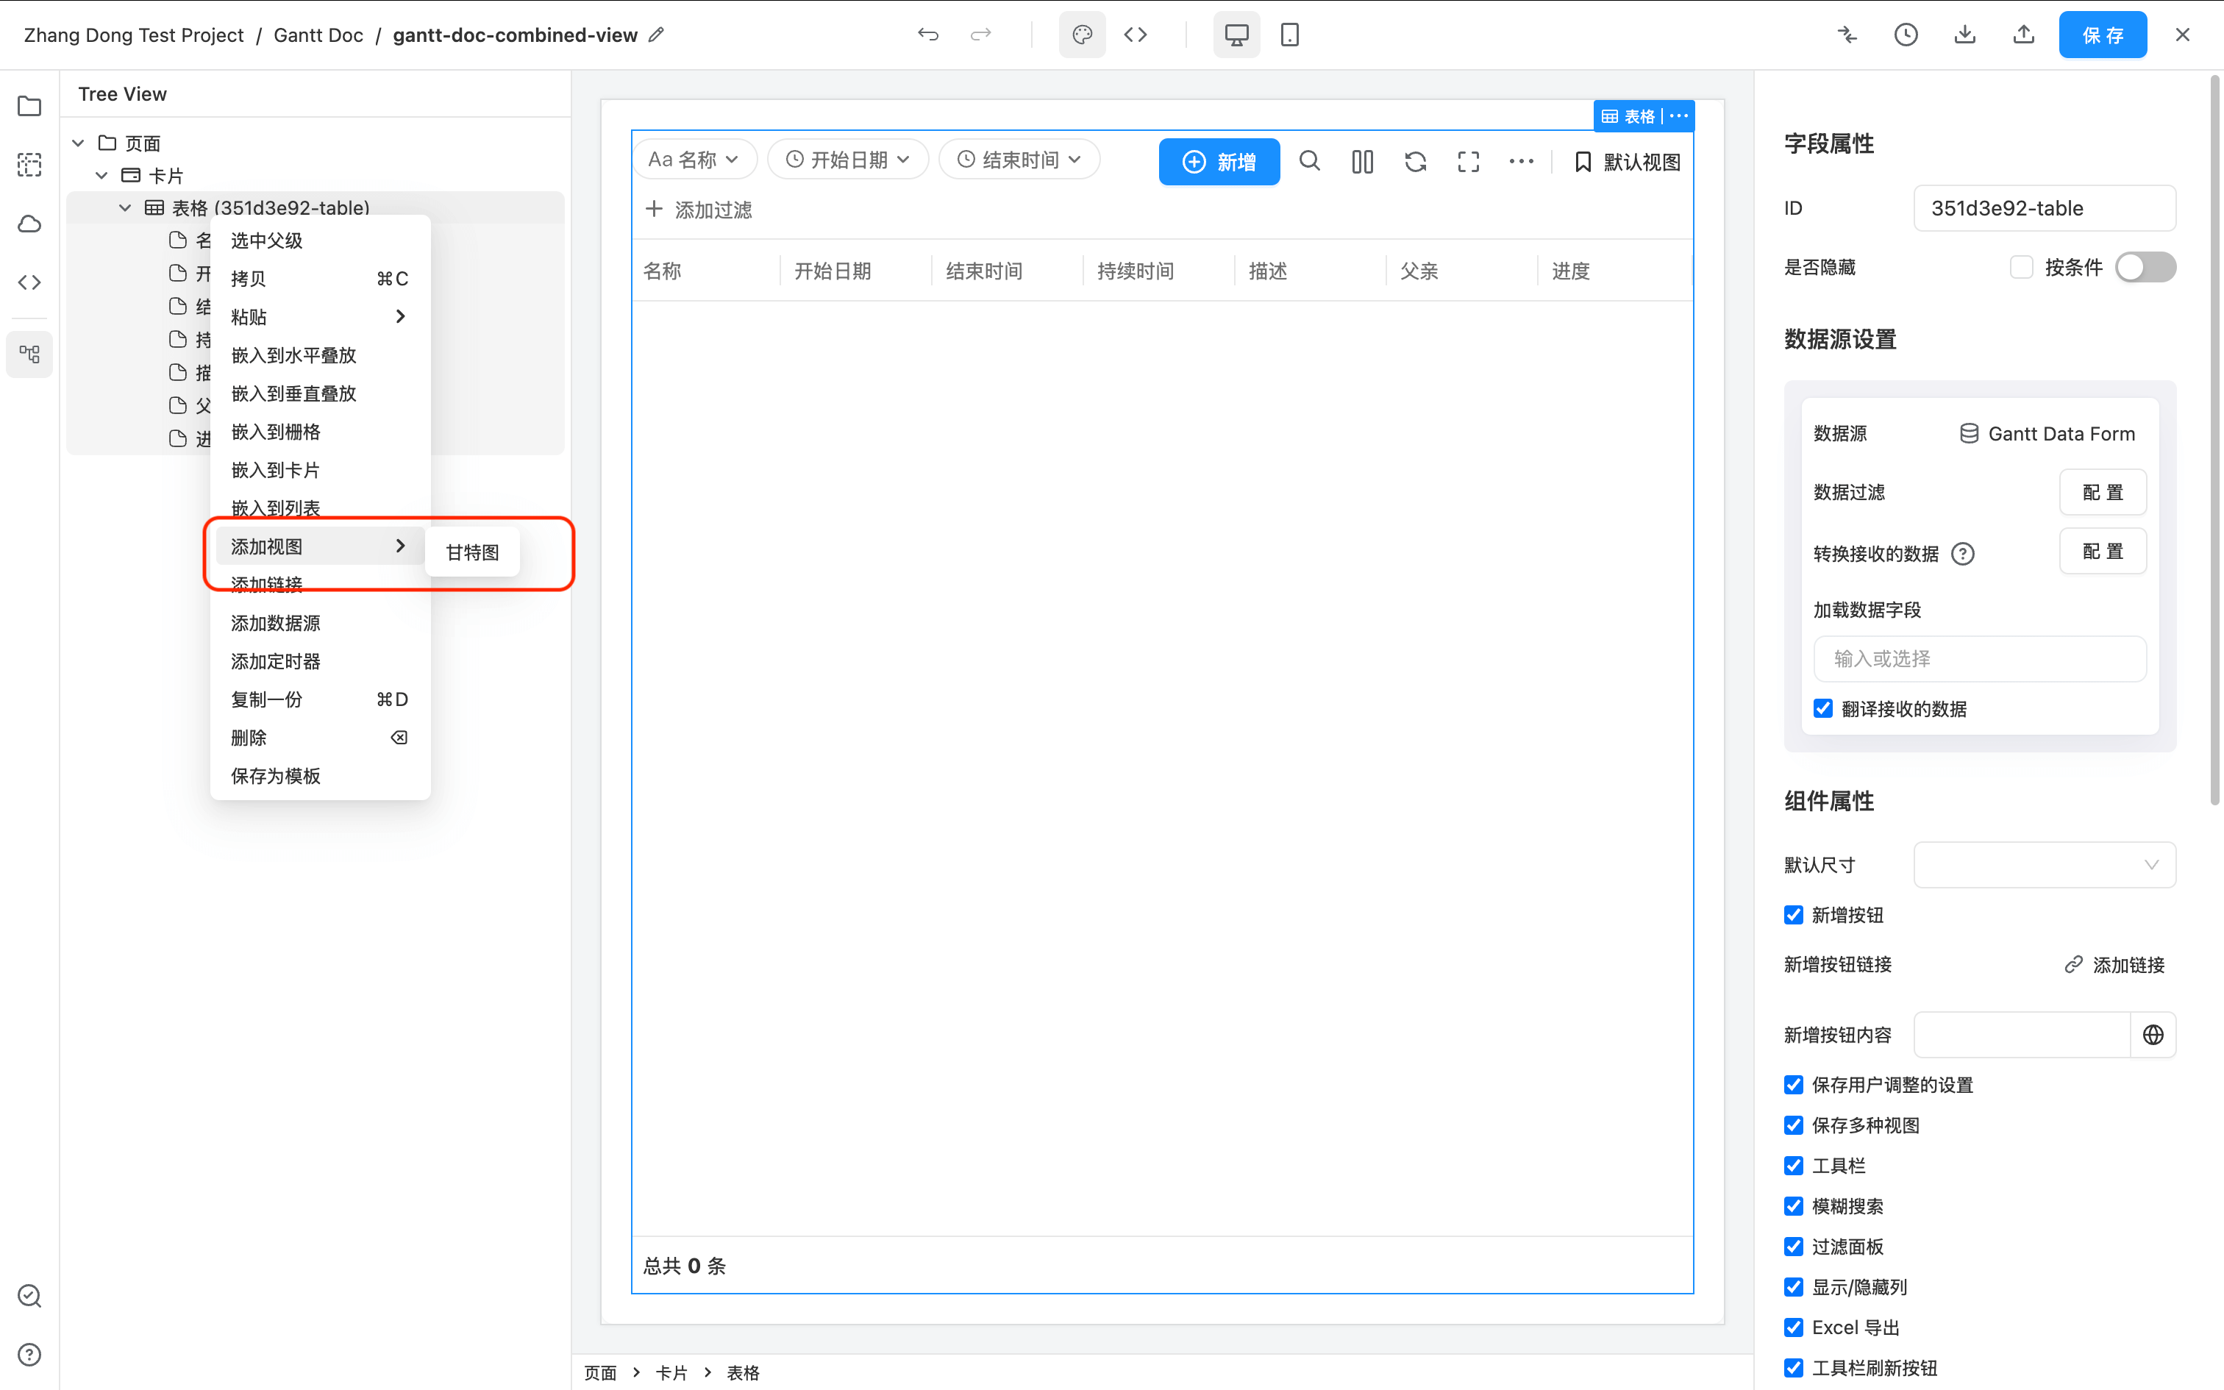Image resolution: width=2224 pixels, height=1390 pixels.
Task: Open the help question mark icon
Action: (29, 1354)
